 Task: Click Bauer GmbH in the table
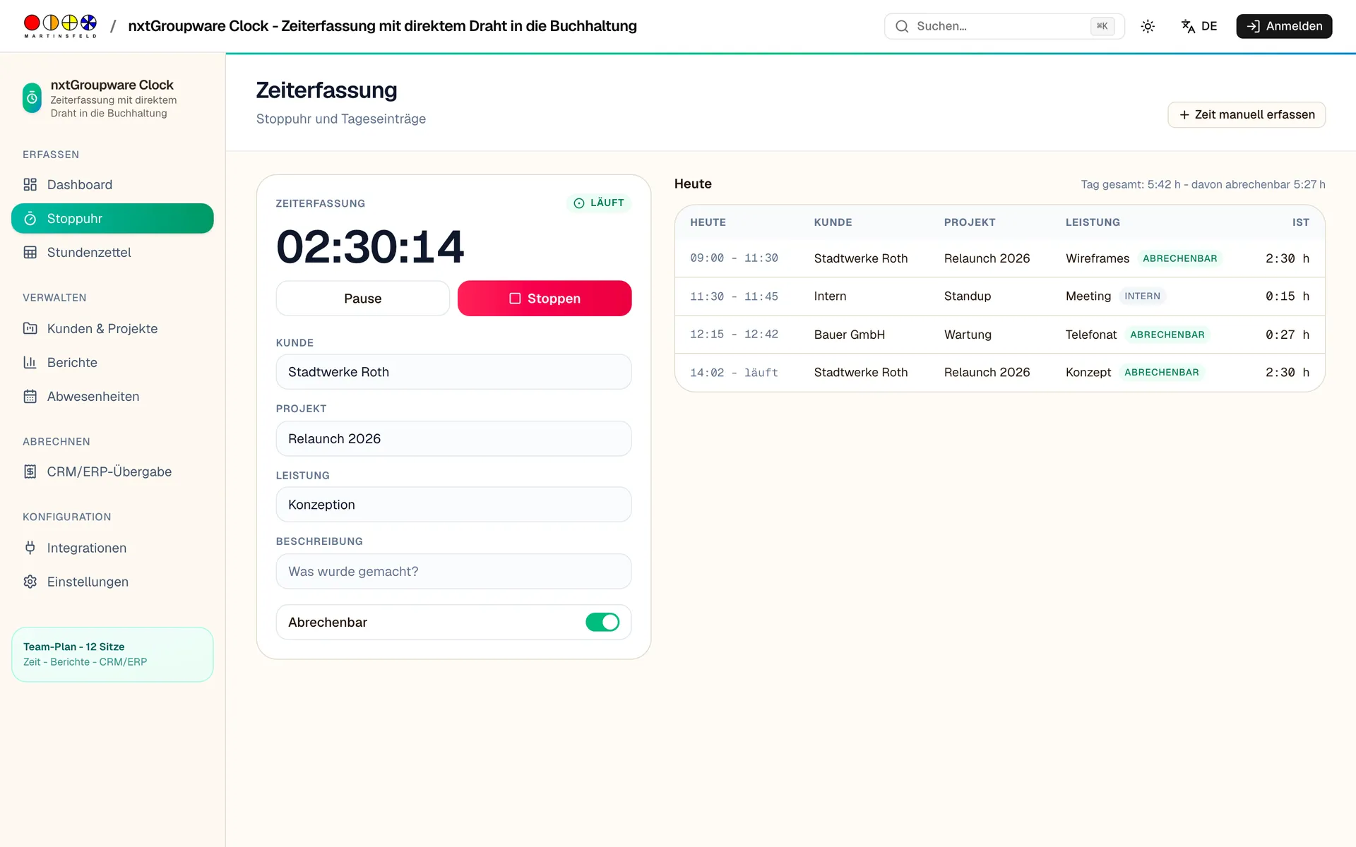point(849,335)
